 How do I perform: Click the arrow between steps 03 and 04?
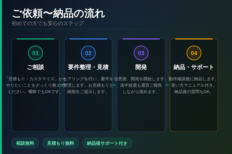pos(168,85)
